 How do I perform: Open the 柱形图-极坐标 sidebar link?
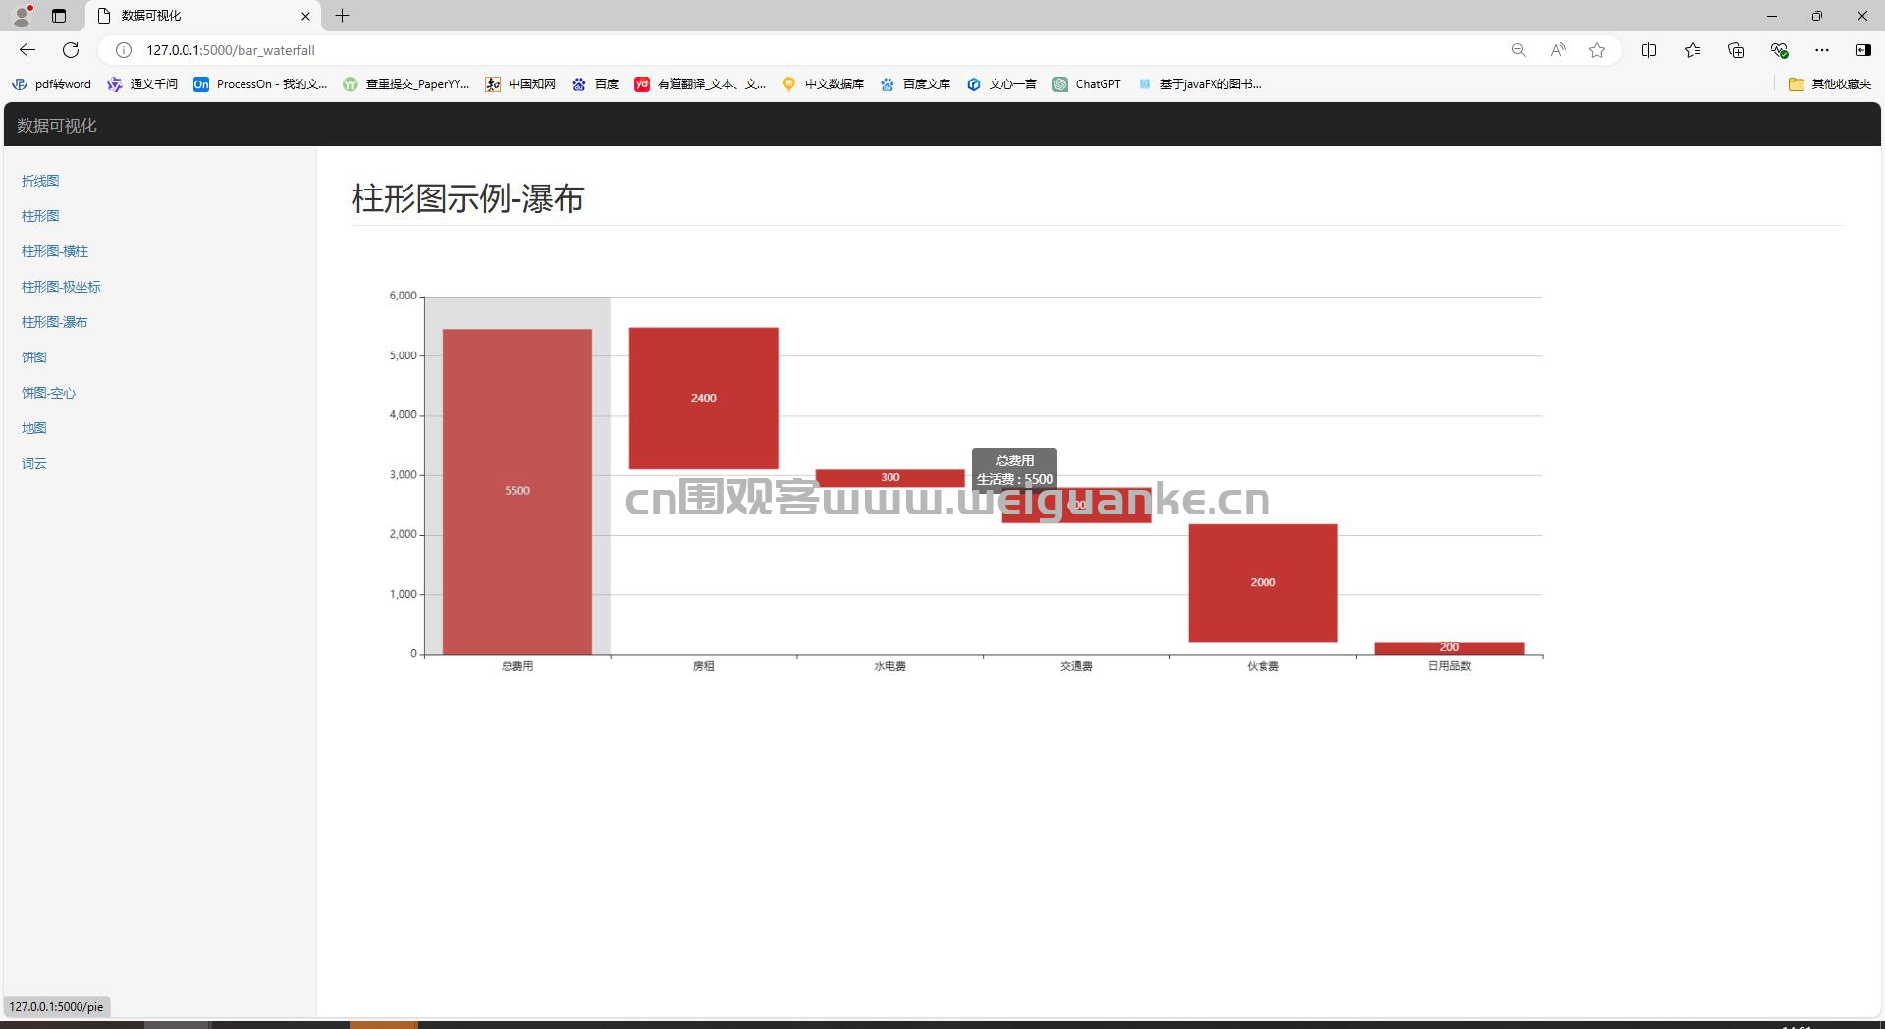[61, 287]
